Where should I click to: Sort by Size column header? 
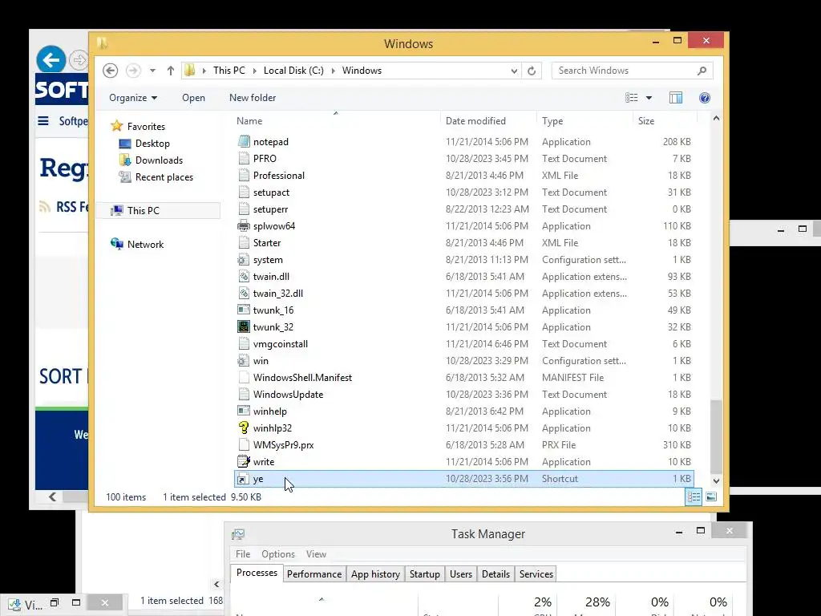[665, 120]
